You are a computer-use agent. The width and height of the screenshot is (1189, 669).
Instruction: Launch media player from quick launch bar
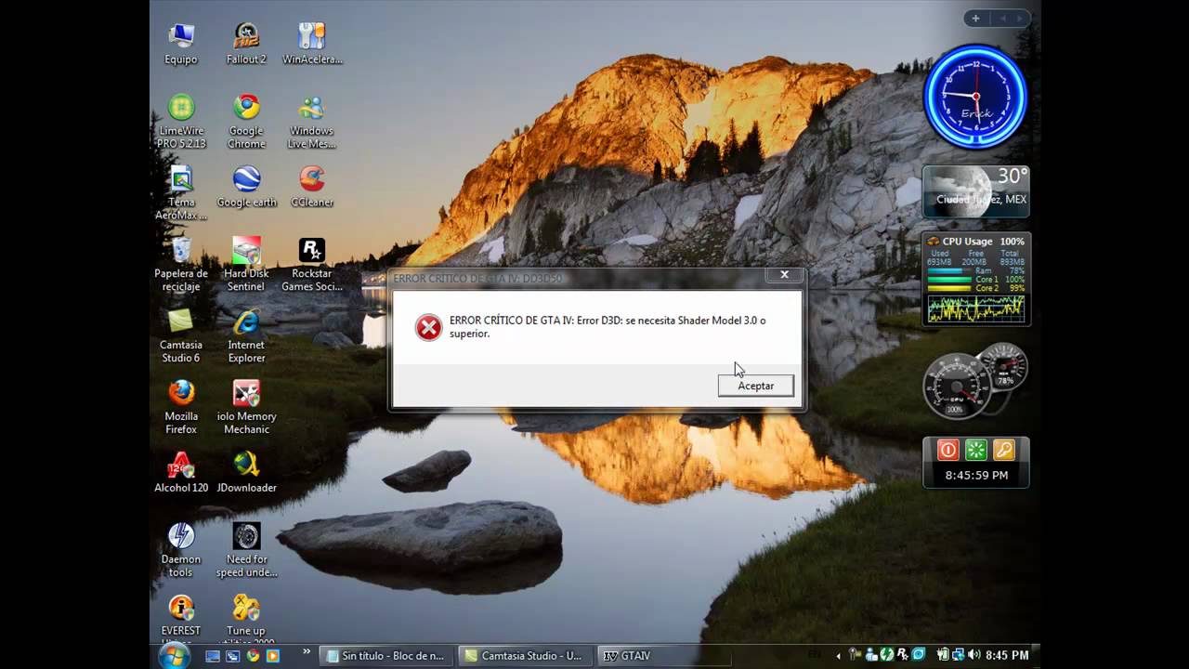point(273,656)
